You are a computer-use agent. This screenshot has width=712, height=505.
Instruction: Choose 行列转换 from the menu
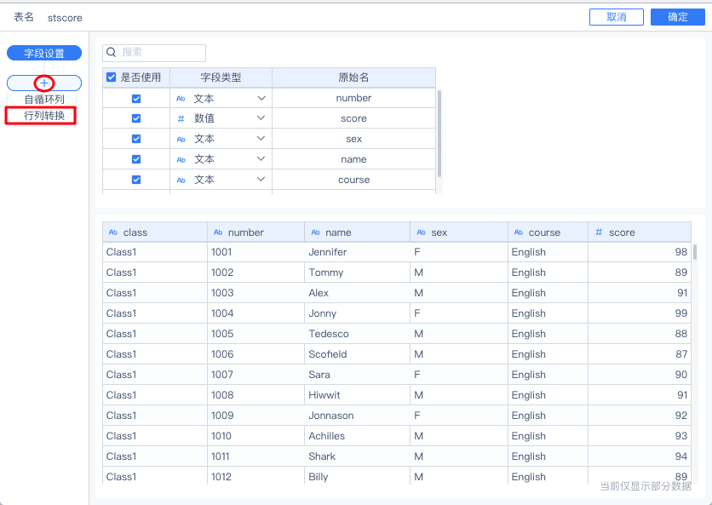(44, 116)
